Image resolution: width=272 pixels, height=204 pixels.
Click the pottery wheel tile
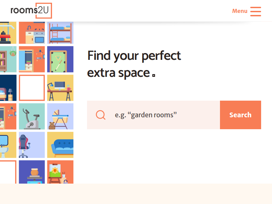(32, 172)
